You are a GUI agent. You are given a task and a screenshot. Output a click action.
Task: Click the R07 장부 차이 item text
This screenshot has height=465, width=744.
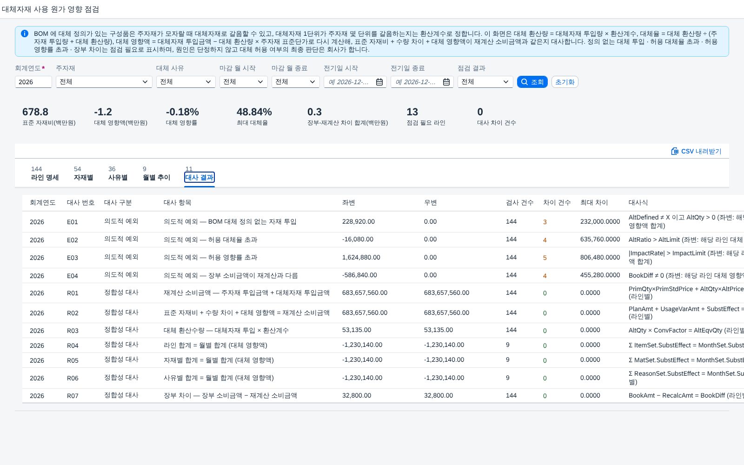(x=230, y=396)
